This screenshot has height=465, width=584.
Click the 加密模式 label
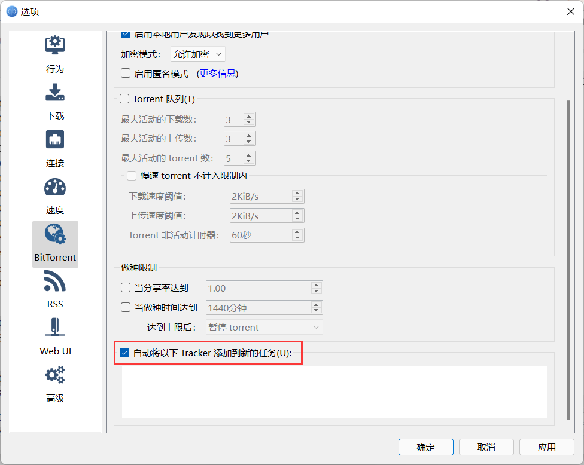pos(141,54)
